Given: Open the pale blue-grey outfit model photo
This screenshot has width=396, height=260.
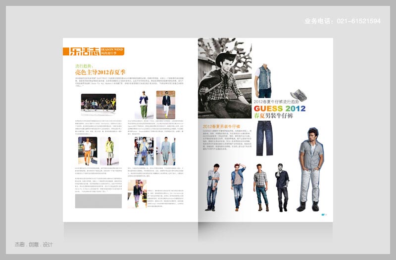Looking at the screenshot, I should tap(166, 151).
